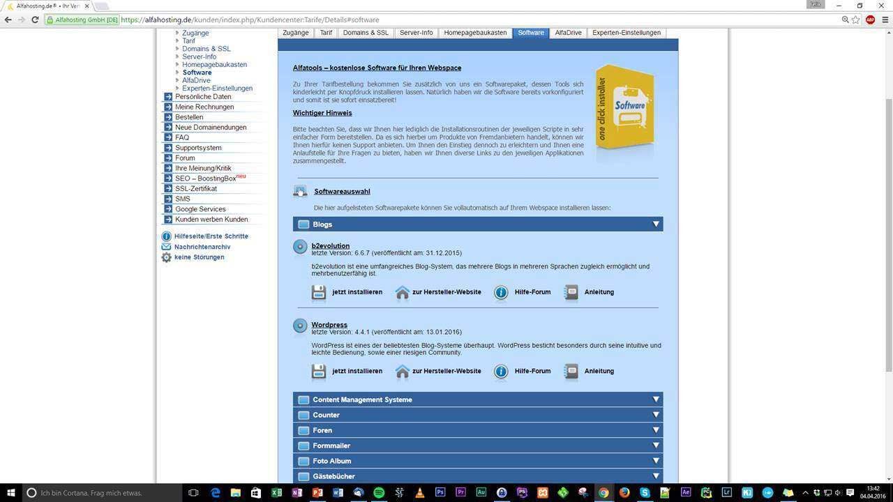The image size is (893, 502).
Task: Switch to the AlfaDrive tab
Action: [568, 33]
